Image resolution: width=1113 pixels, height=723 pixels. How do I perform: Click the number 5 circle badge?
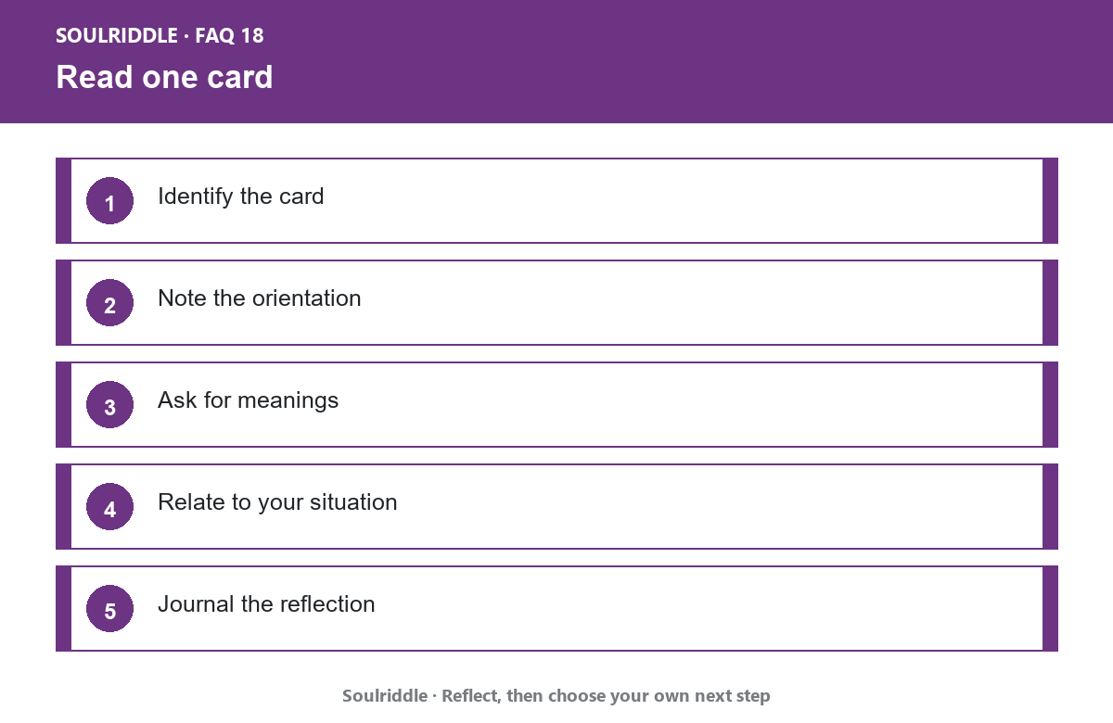tap(109, 608)
